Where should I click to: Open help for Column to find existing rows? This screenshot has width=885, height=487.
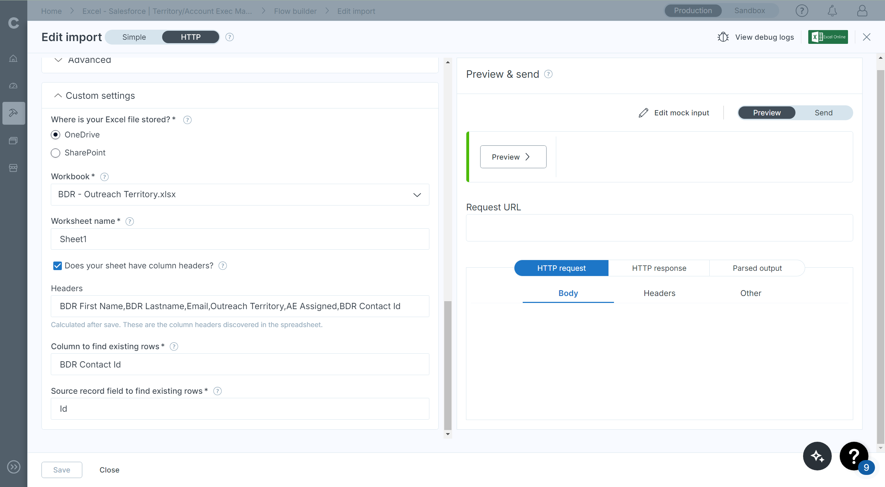point(174,346)
